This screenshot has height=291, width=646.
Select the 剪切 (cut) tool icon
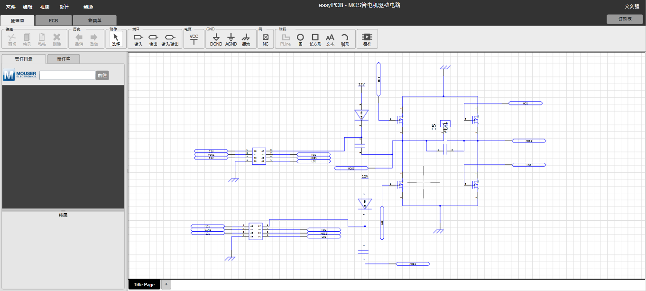click(12, 39)
